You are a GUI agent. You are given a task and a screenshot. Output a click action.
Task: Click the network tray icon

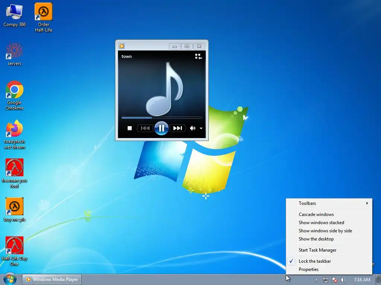325,280
